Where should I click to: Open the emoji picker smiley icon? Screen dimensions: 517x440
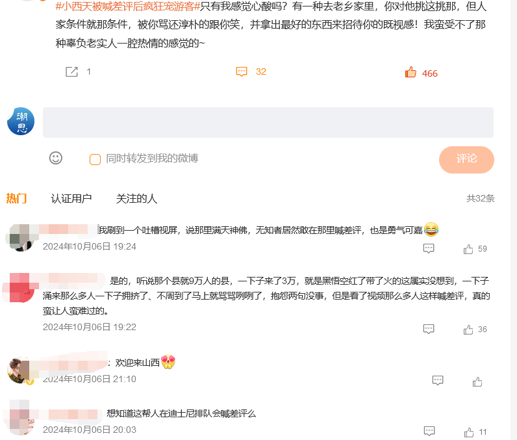(56, 158)
